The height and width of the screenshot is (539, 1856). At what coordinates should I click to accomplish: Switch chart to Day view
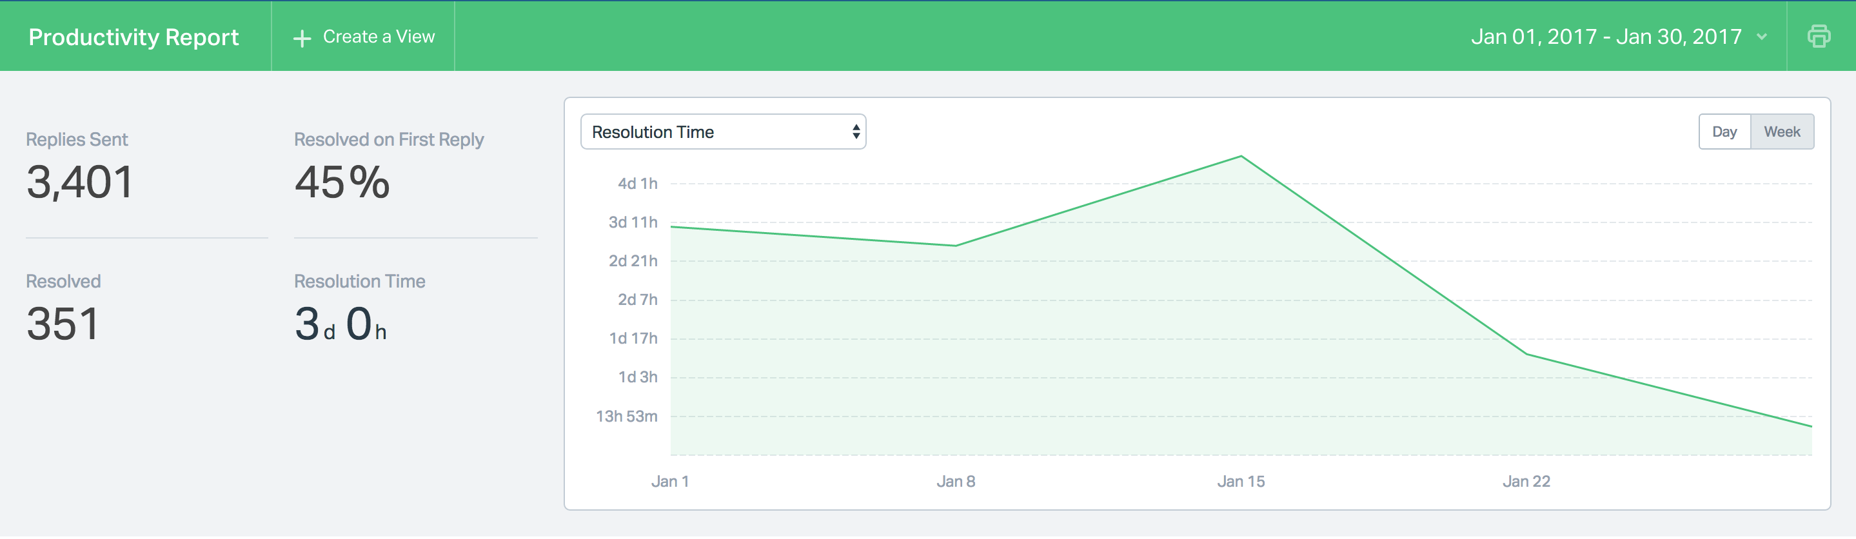(x=1724, y=132)
